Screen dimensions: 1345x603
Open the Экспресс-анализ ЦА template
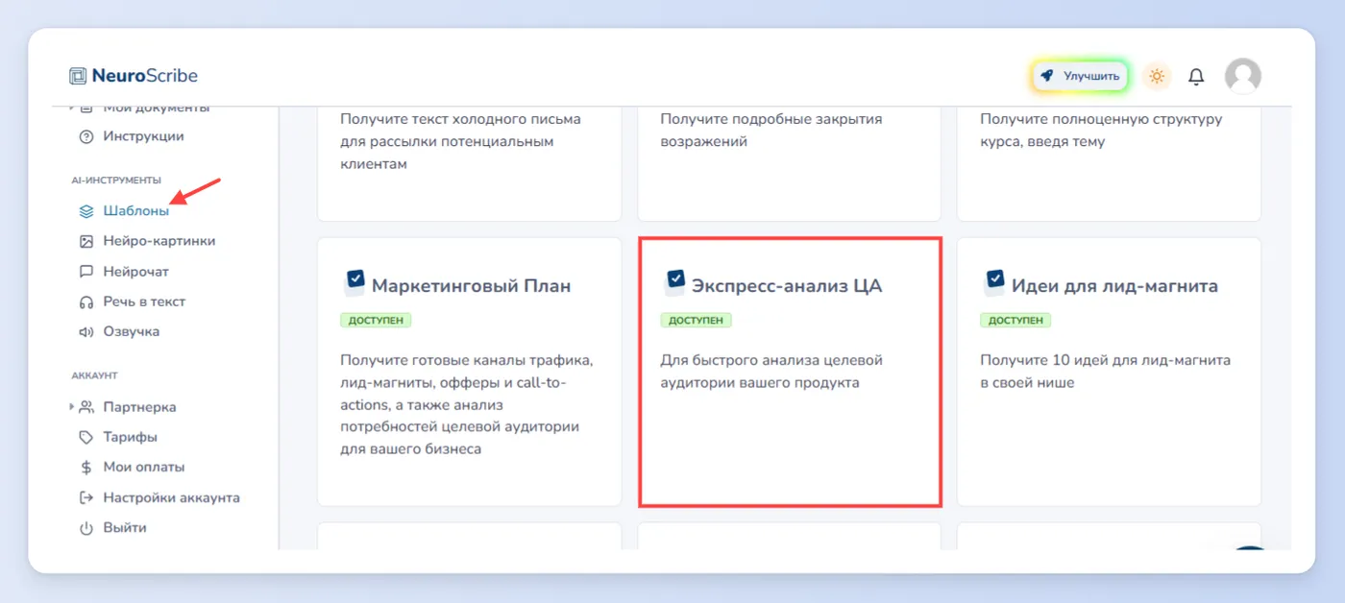click(x=790, y=372)
